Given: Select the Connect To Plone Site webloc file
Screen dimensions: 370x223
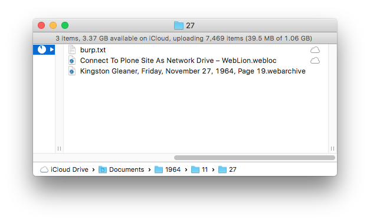Looking at the screenshot, I should click(x=178, y=61).
